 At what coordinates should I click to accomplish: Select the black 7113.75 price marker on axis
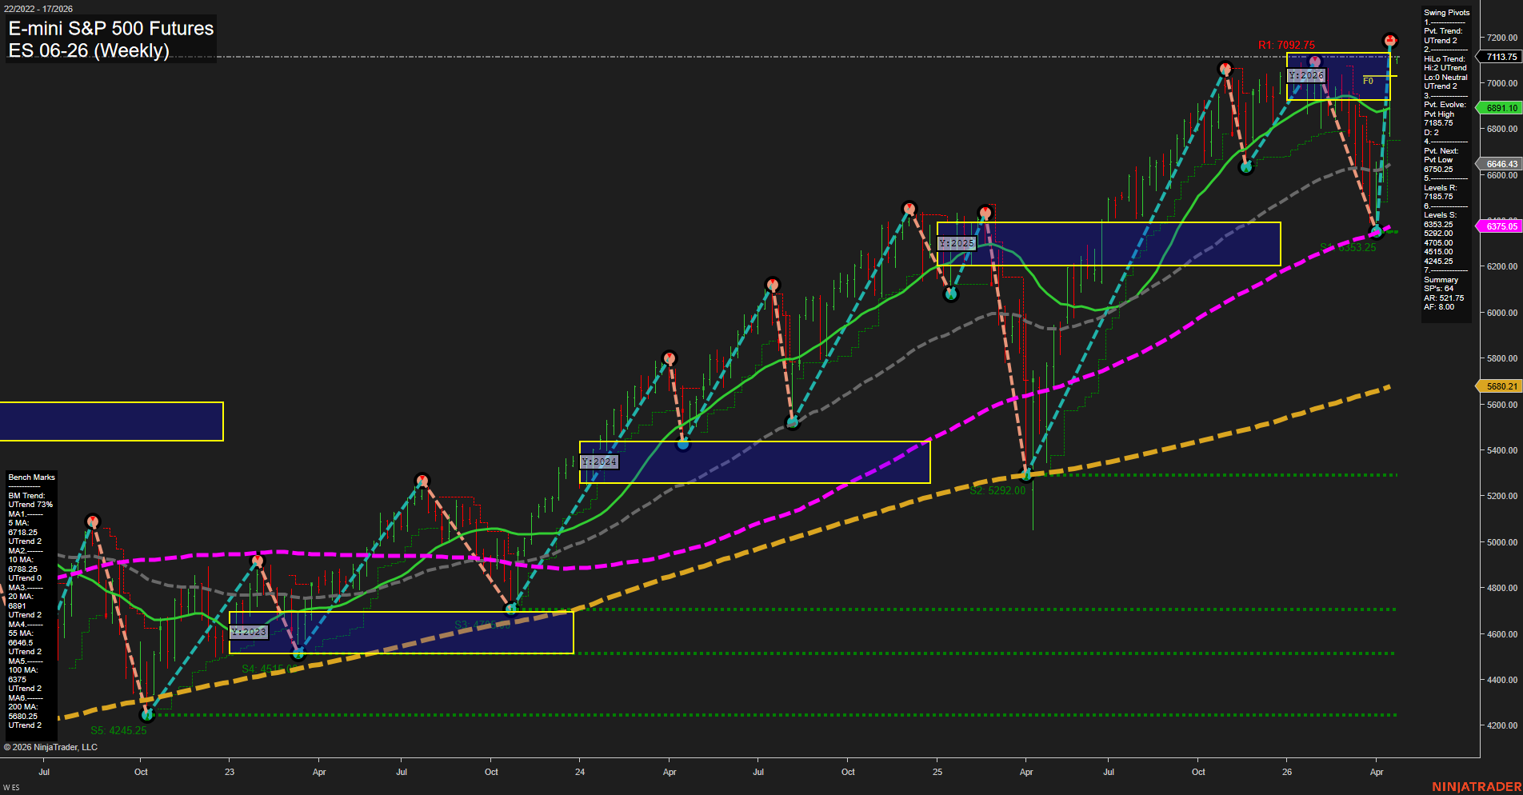[x=1500, y=57]
